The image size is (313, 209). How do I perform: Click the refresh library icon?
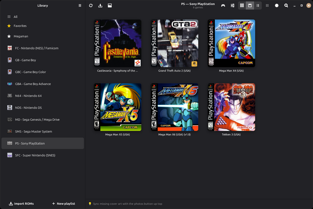pos(91,5)
